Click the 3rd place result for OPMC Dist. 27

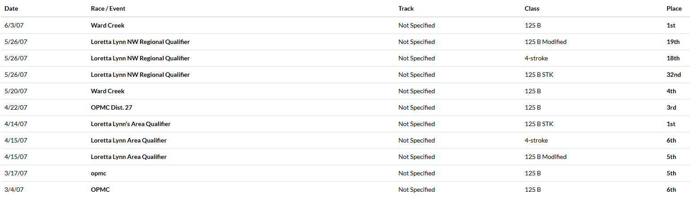(671, 107)
